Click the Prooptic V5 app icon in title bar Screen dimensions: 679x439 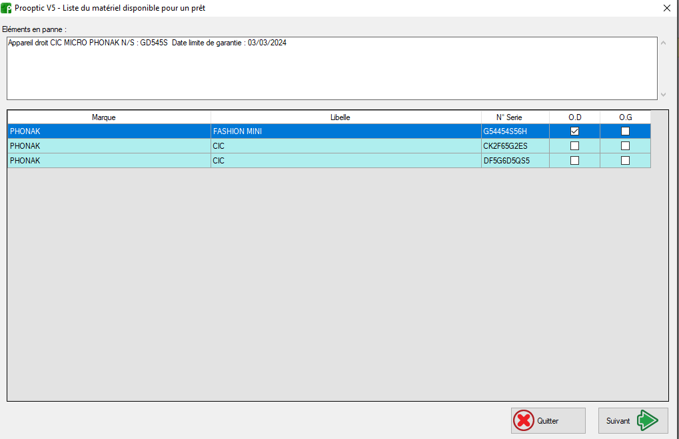pyautogui.click(x=6, y=8)
